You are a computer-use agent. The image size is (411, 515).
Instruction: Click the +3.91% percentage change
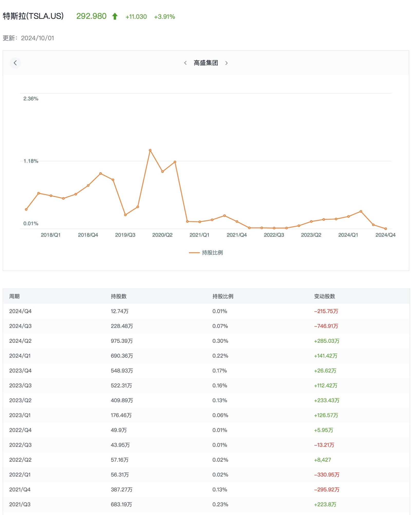coord(164,17)
